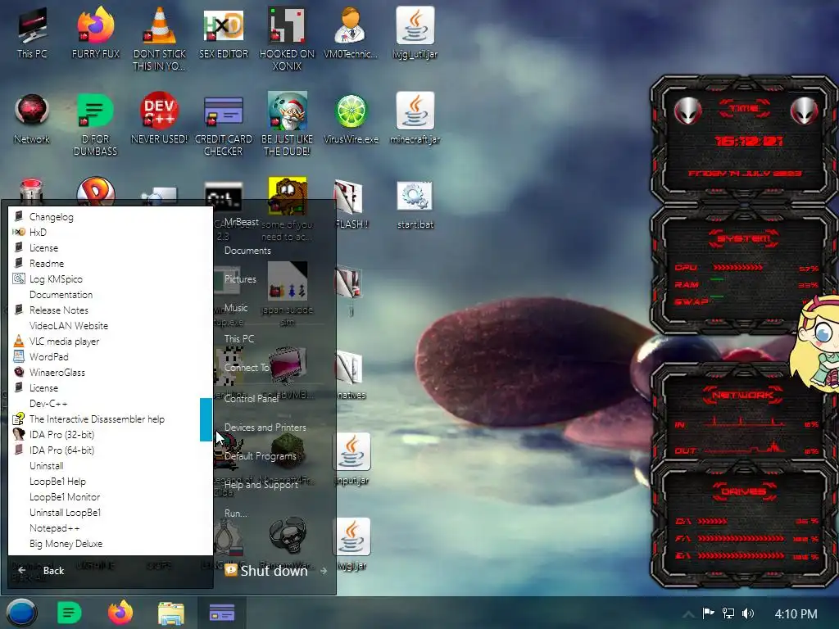Viewport: 839px width, 629px height.
Task: Go Back in the Start menu programs list
Action: coord(53,571)
